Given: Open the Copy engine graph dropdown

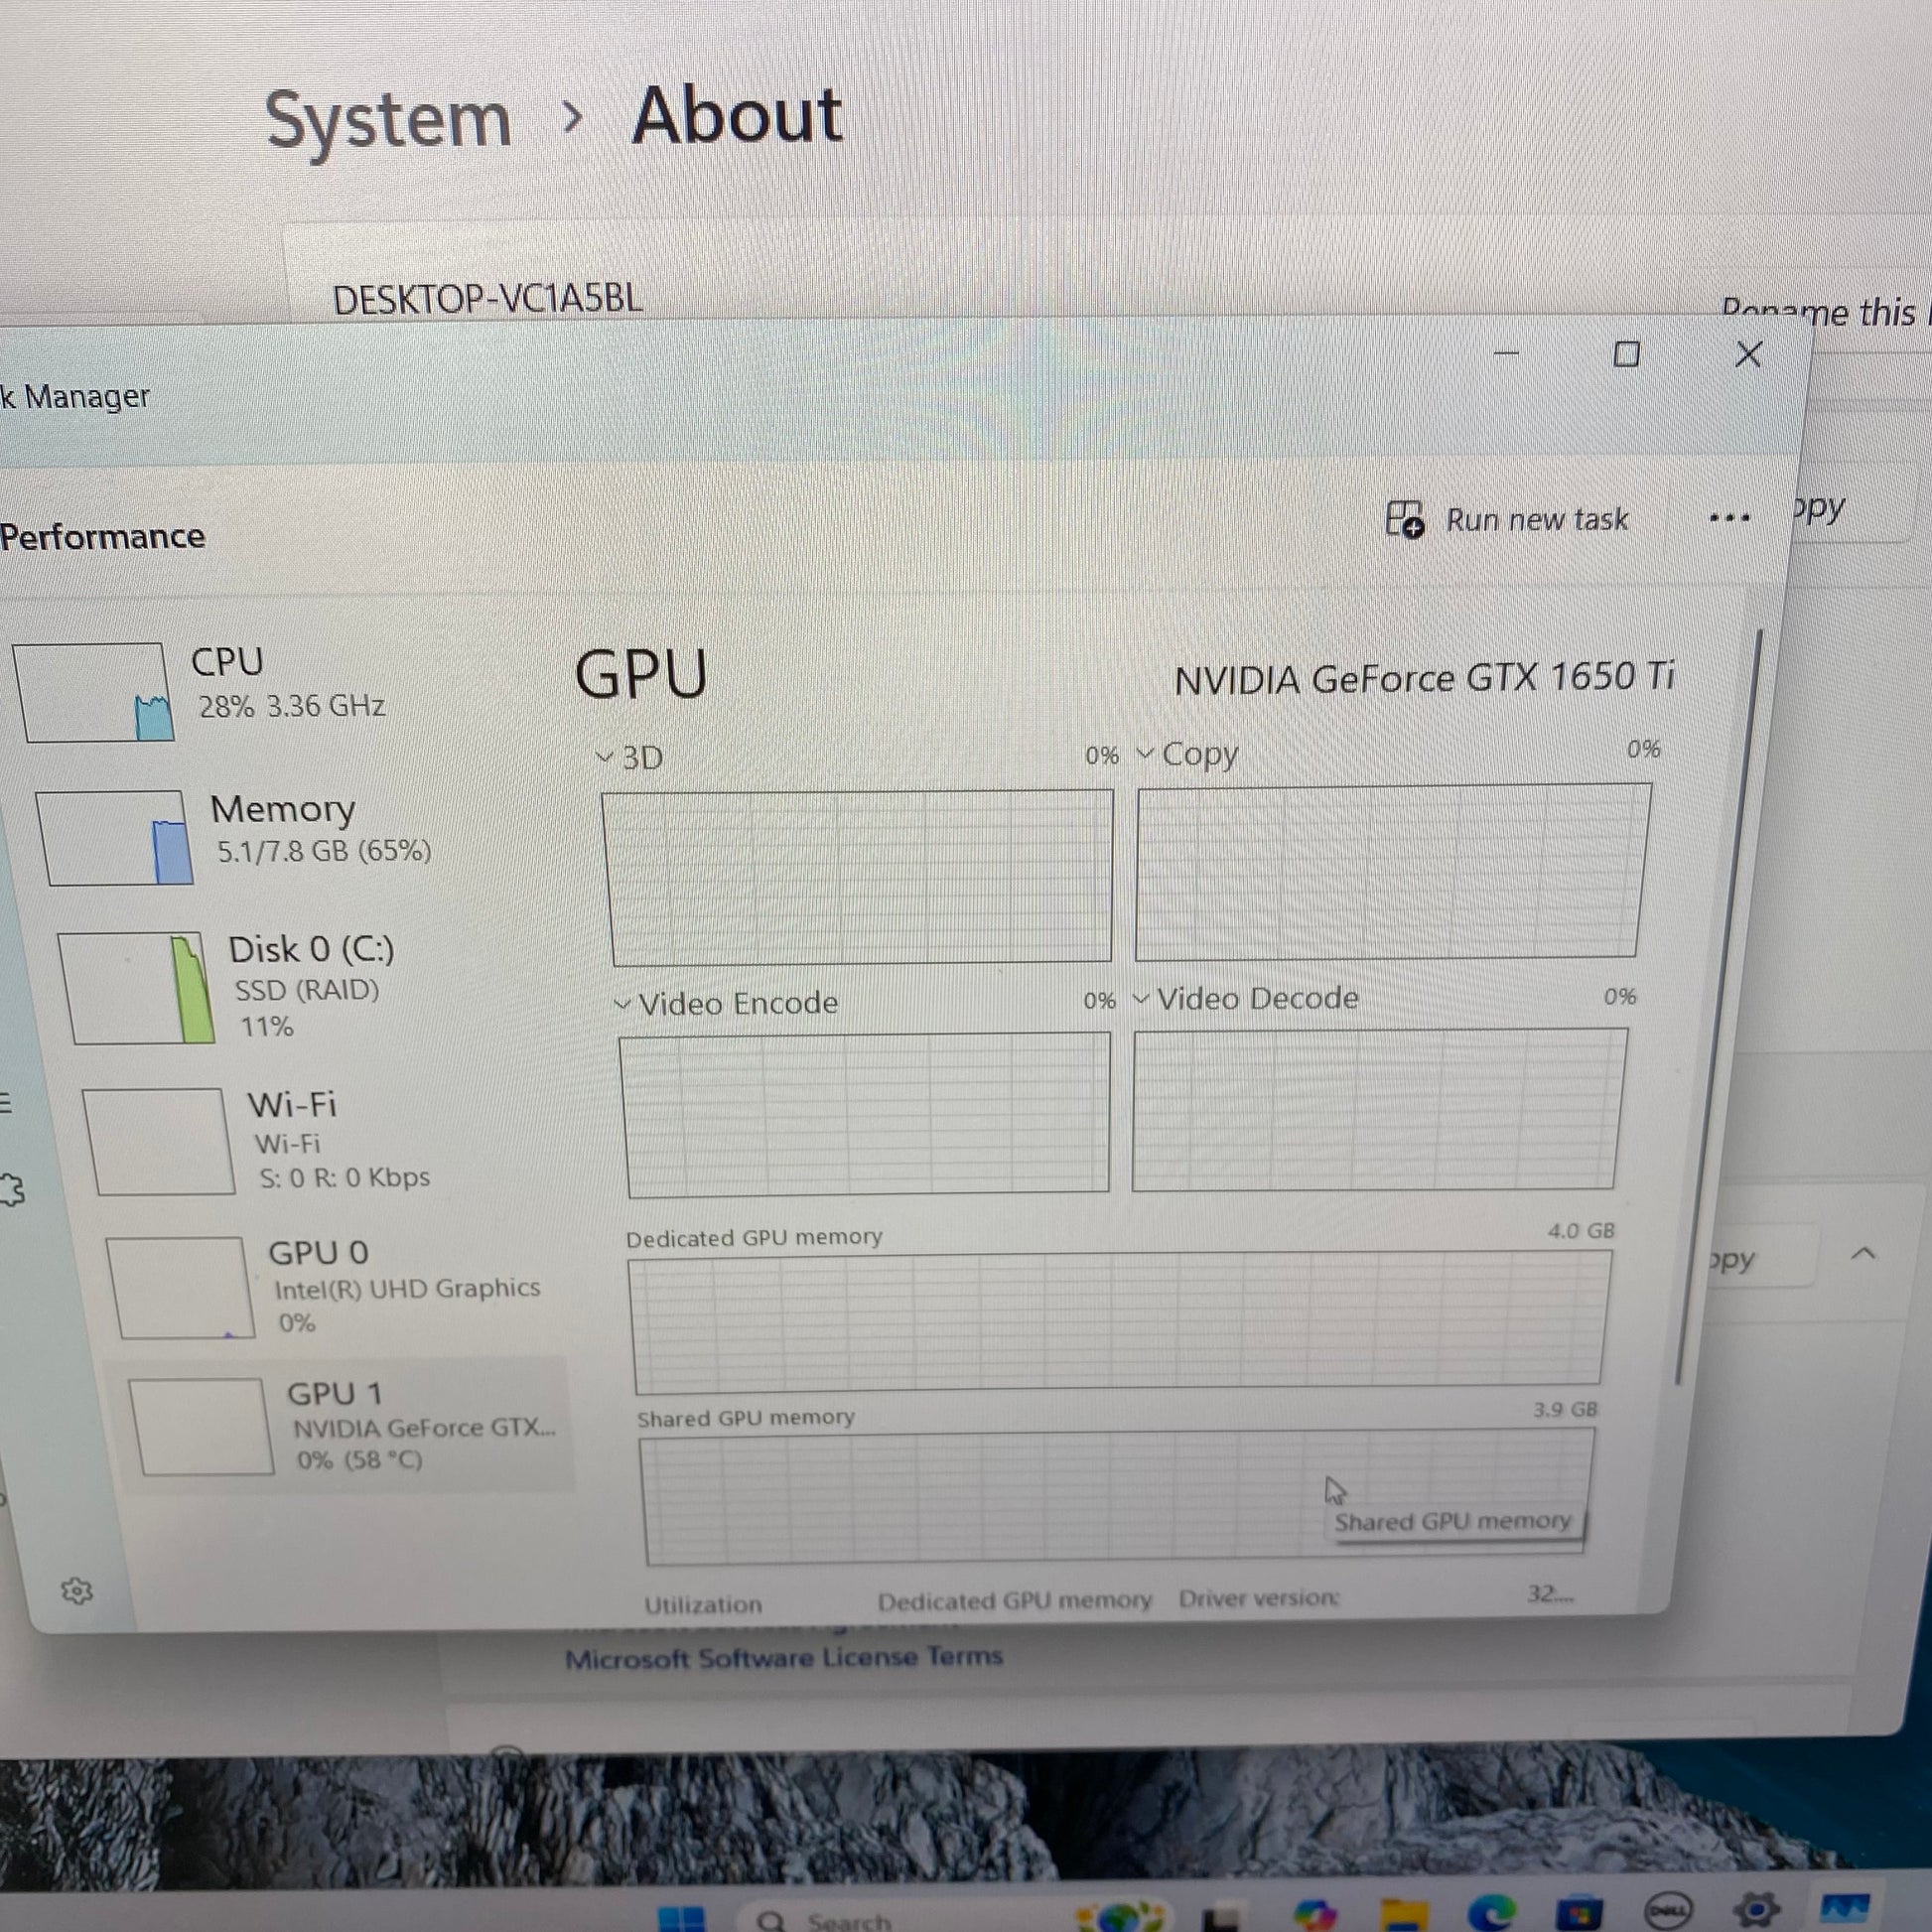Looking at the screenshot, I should (1188, 754).
